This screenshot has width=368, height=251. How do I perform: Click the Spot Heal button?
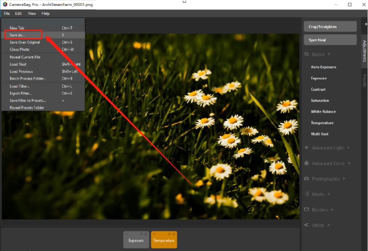point(330,40)
